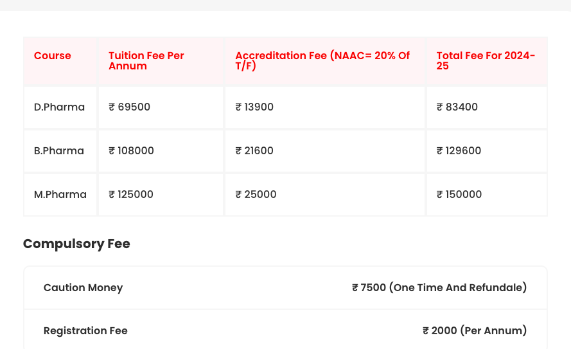Select the M.Pharma course cell
The width and height of the screenshot is (571, 349).
[x=60, y=195]
